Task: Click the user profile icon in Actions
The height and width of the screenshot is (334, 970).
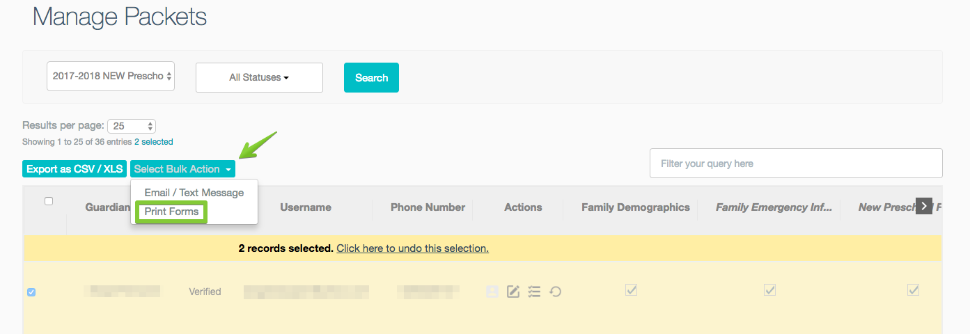Action: 492,292
